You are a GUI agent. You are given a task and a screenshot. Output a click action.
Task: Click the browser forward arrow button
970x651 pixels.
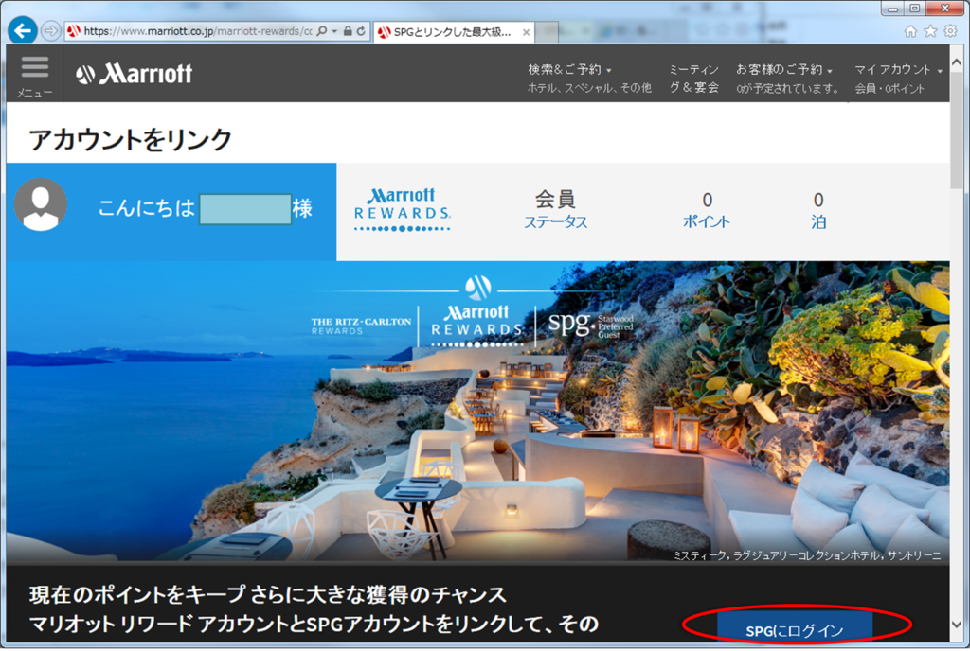click(51, 31)
